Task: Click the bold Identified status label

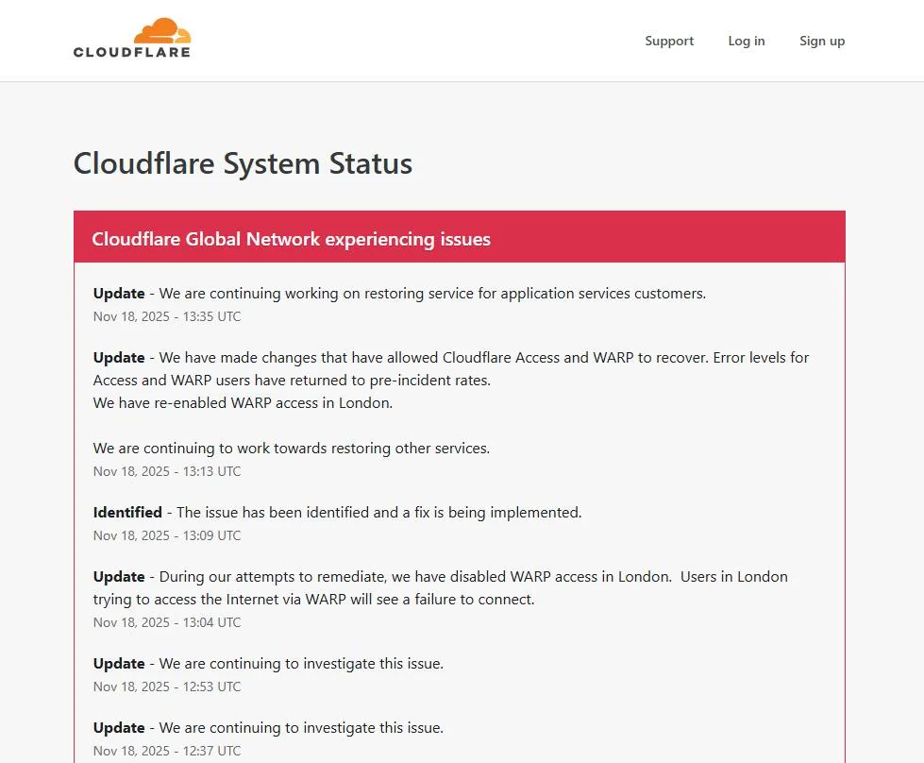Action: [127, 513]
